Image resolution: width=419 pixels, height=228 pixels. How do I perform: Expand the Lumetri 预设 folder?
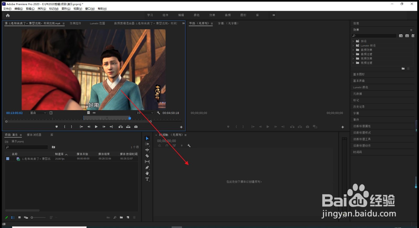(x=353, y=45)
